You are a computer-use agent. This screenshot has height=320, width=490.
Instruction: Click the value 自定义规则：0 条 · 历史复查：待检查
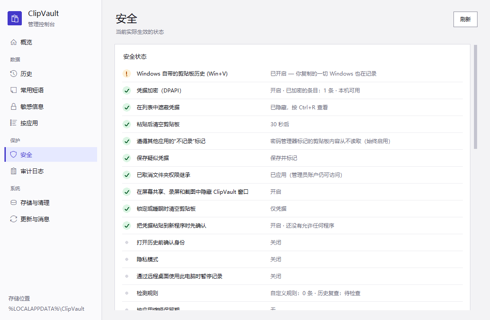pyautogui.click(x=315, y=293)
